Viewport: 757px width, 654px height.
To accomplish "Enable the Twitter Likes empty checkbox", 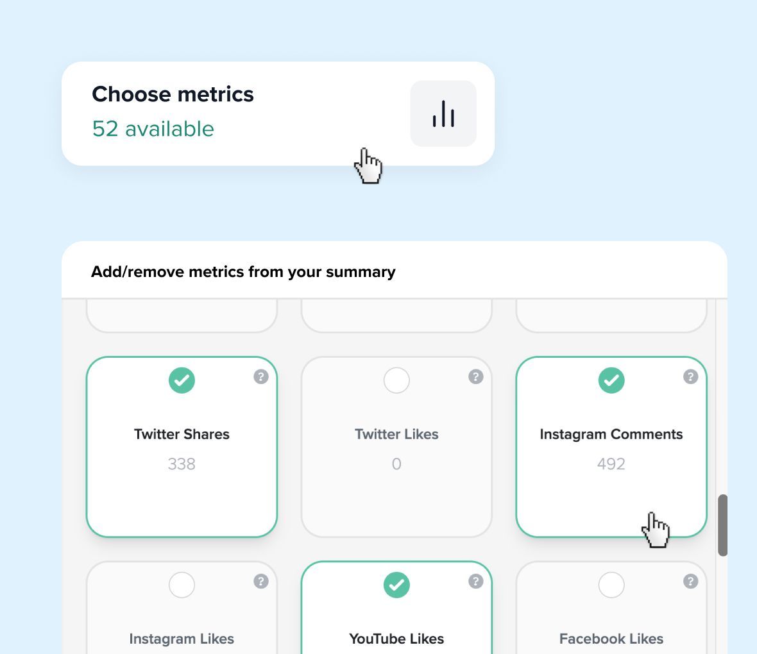I will 397,380.
